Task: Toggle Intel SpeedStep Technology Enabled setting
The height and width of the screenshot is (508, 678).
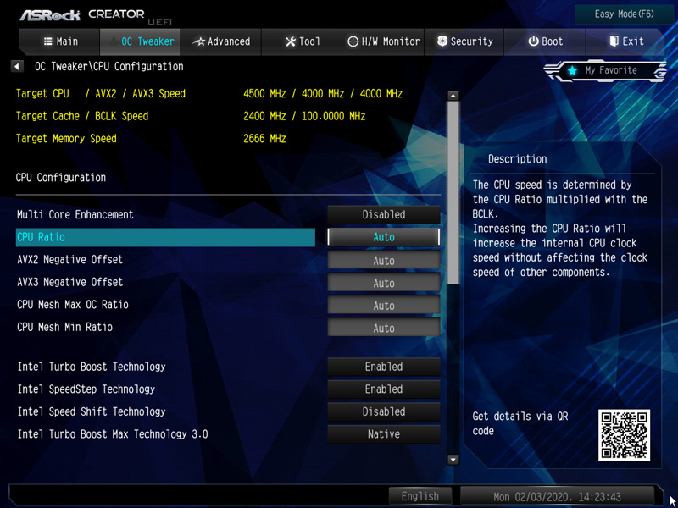Action: pyautogui.click(x=384, y=389)
